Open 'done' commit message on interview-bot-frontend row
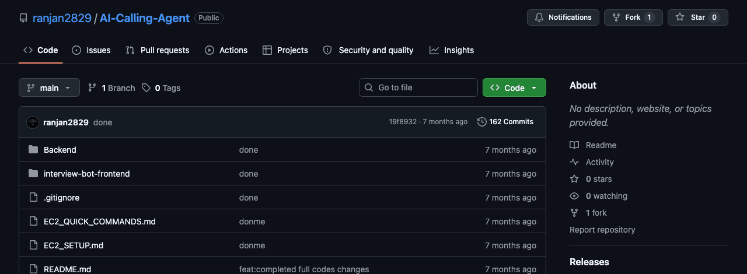This screenshot has width=747, height=274. [249, 174]
